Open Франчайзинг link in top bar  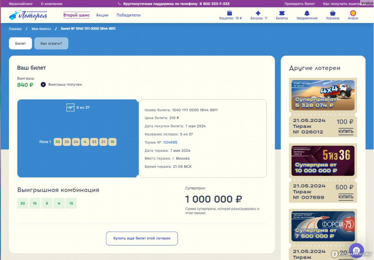[x=21, y=4]
